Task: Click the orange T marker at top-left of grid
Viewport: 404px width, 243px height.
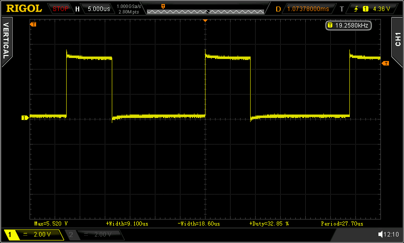Action: [x=34, y=24]
